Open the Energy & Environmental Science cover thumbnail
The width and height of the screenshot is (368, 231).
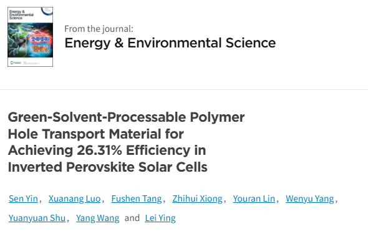[31, 37]
